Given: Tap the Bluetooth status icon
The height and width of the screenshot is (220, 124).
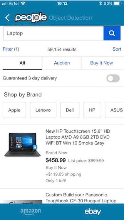Looking at the screenshot, I should point(100,3).
